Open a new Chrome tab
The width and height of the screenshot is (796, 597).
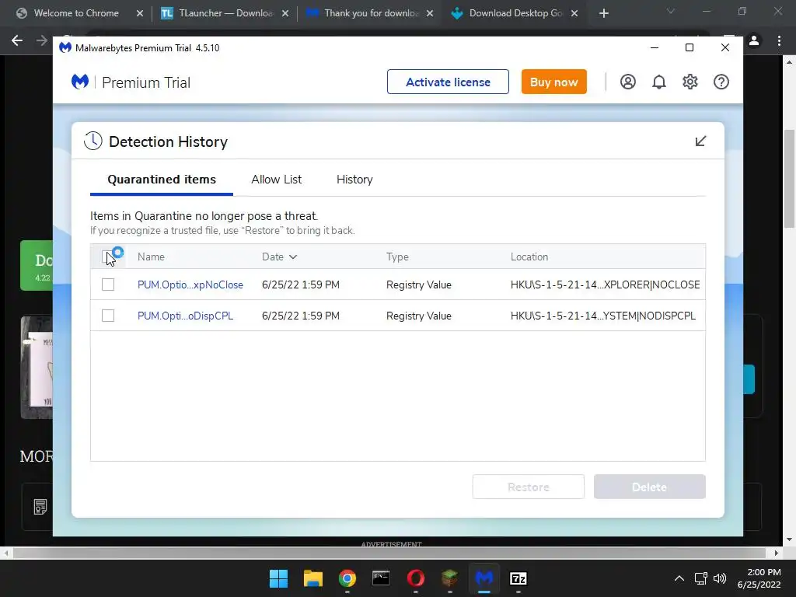tap(603, 13)
